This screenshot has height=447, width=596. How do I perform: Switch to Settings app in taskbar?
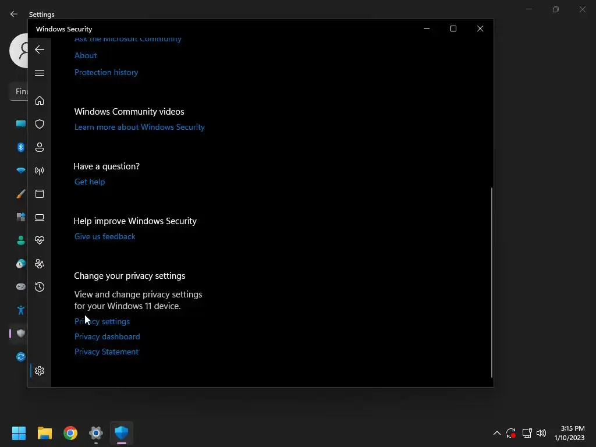(x=96, y=433)
